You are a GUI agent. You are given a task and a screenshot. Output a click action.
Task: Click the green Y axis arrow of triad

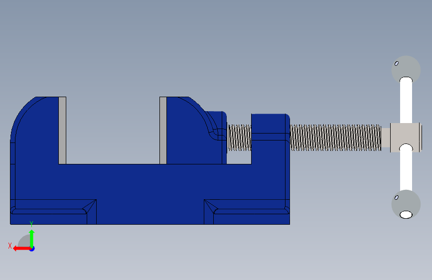(32, 239)
